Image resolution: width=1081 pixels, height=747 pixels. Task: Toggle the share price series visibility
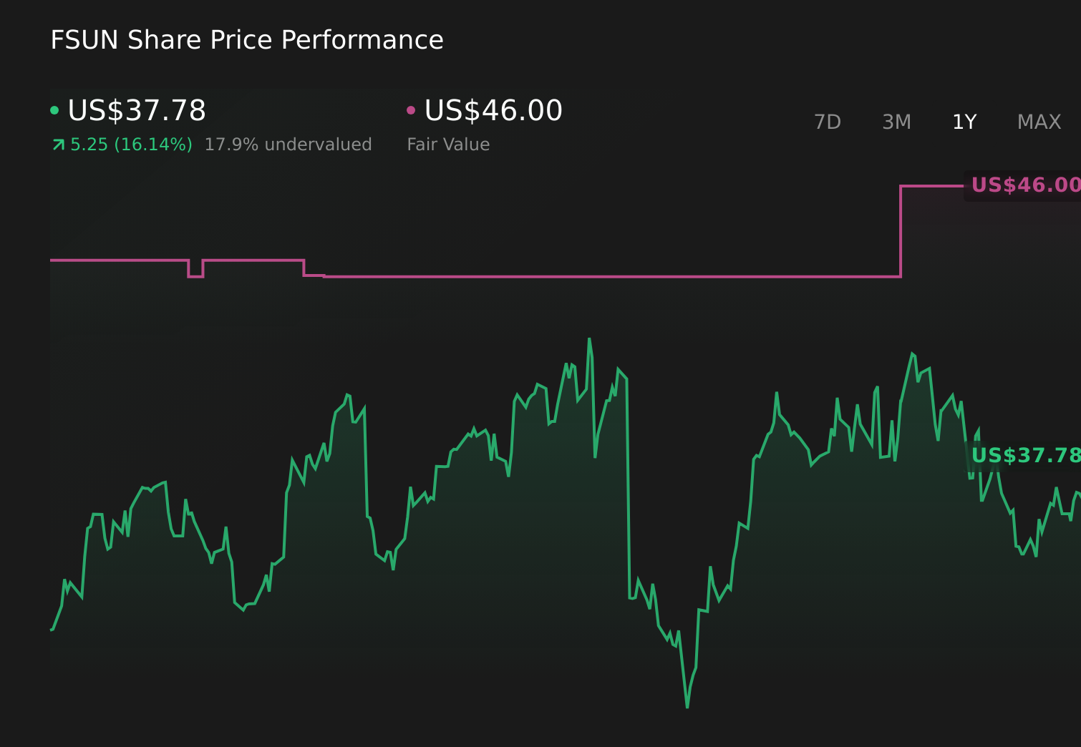click(55, 109)
